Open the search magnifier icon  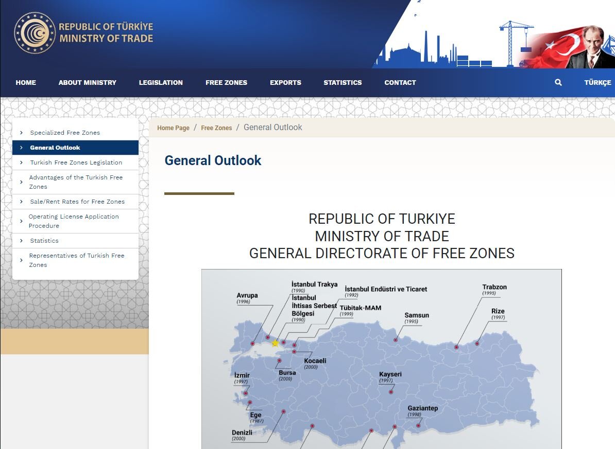558,82
